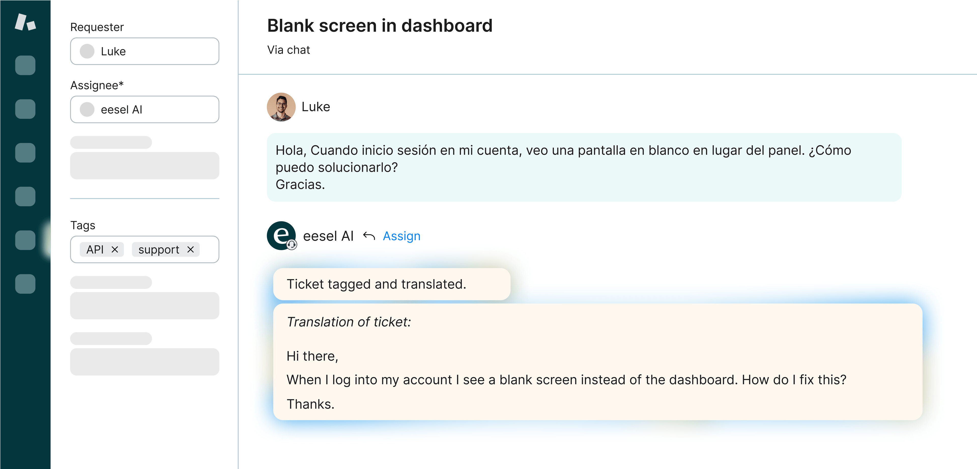Click the Zendesk logo in sidebar

tap(25, 22)
